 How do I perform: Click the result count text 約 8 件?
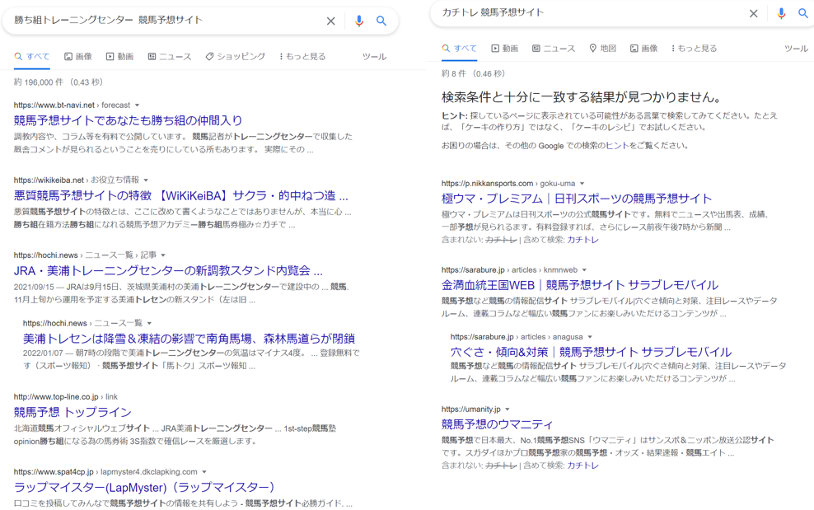(473, 74)
